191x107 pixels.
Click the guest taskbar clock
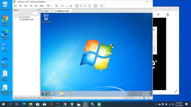pyautogui.click(x=145, y=94)
